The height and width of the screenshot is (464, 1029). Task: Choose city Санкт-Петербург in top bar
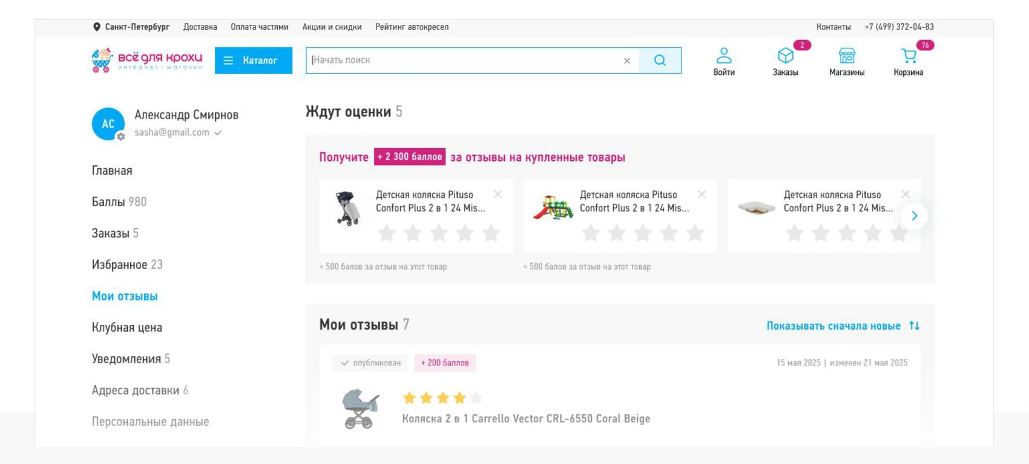[137, 27]
